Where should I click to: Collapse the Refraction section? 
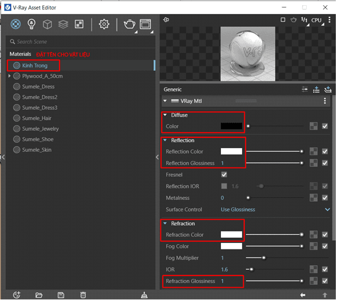tap(165, 223)
